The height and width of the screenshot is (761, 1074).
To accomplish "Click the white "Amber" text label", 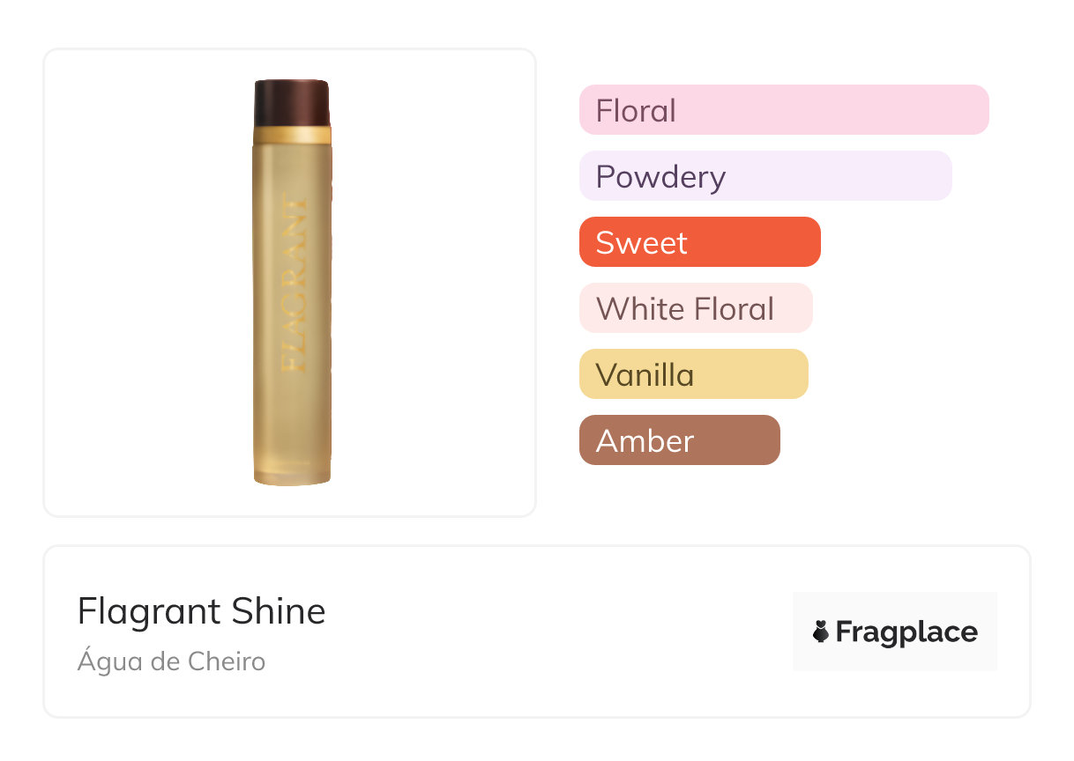I will (645, 441).
